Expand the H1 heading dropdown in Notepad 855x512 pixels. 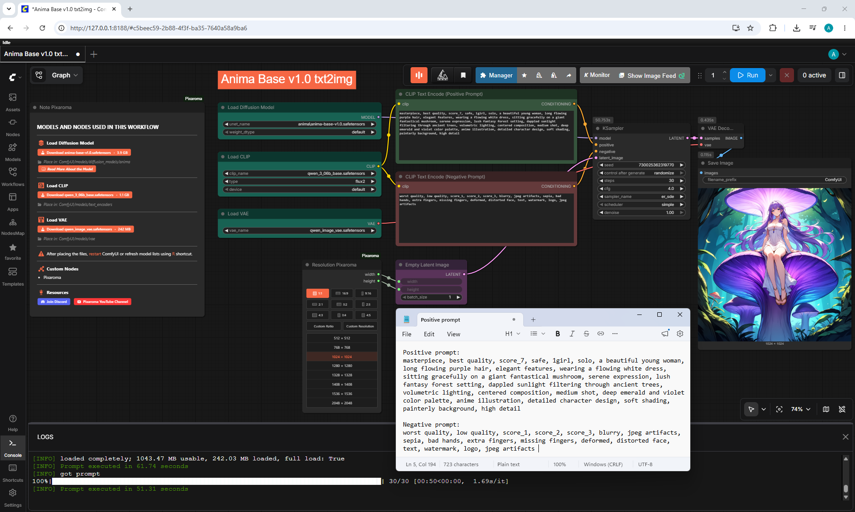tap(513, 334)
